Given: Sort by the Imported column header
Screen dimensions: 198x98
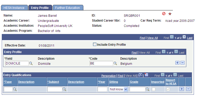Looking at the screenshot, I should 158,82.
